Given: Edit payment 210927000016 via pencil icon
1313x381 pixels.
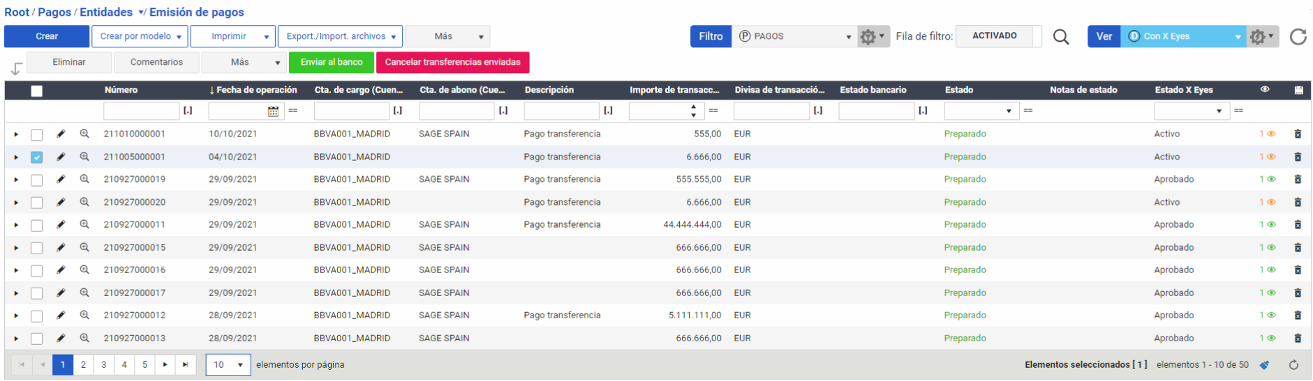Looking at the screenshot, I should [61, 270].
